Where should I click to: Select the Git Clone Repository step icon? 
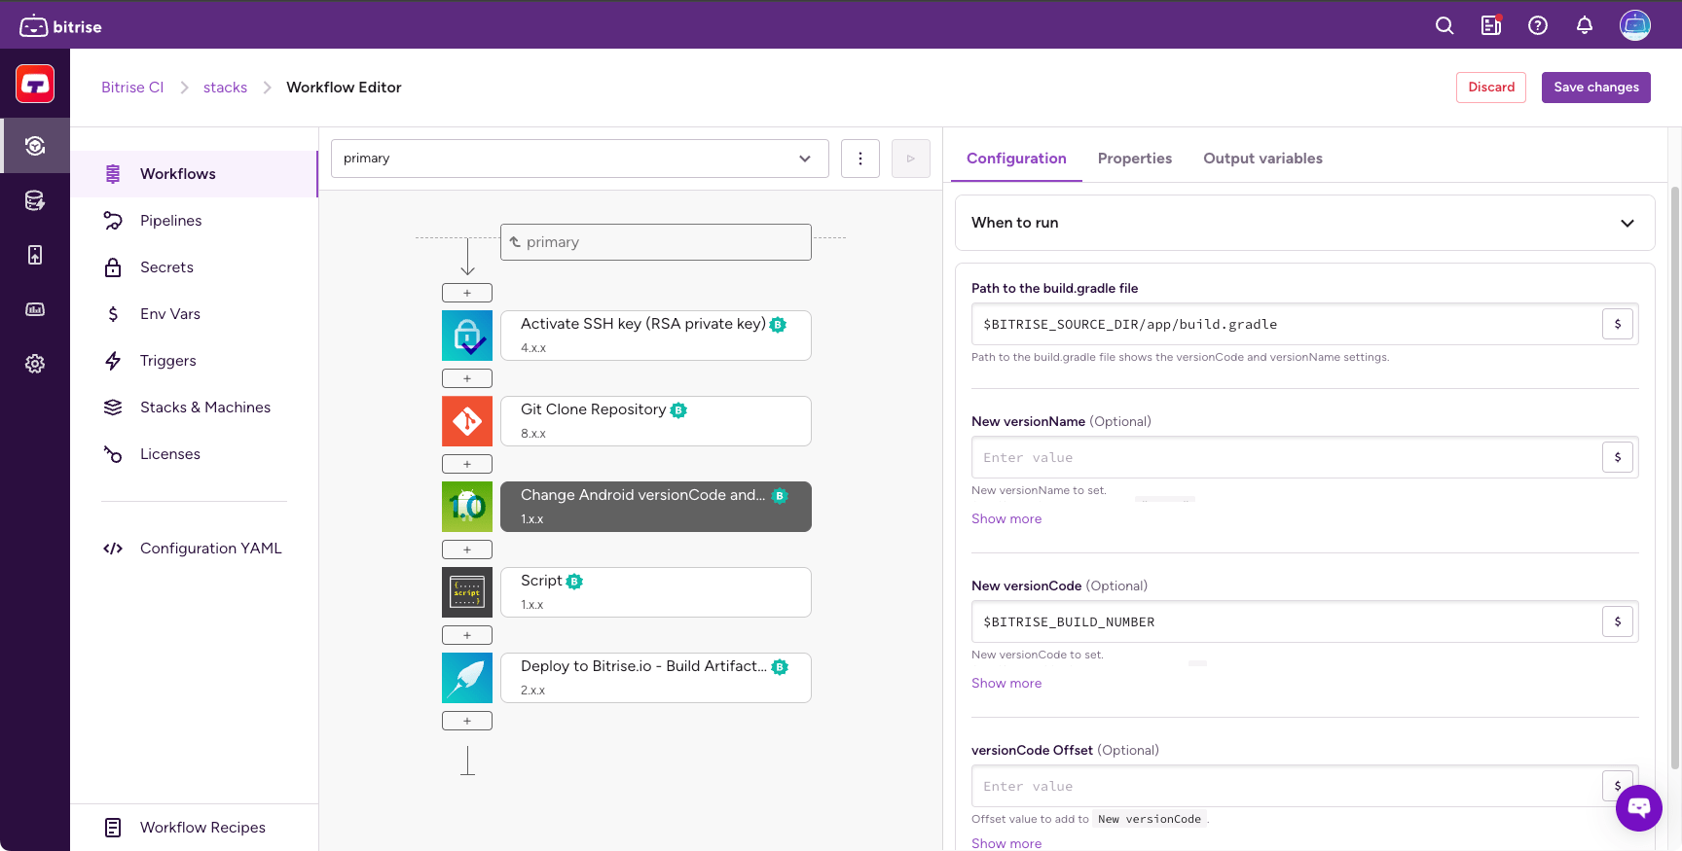point(467,421)
